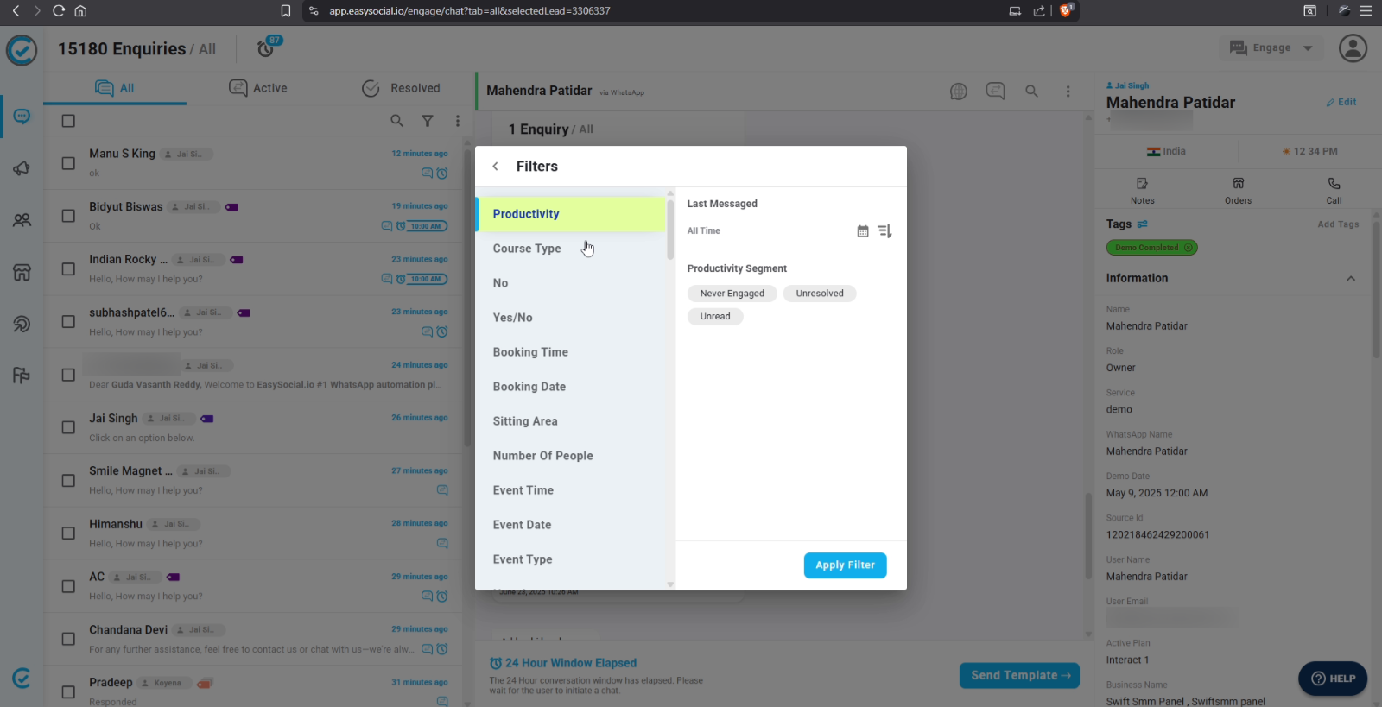The image size is (1382, 707).
Task: Click the filter funnel icon in enquiry list
Action: [428, 121]
